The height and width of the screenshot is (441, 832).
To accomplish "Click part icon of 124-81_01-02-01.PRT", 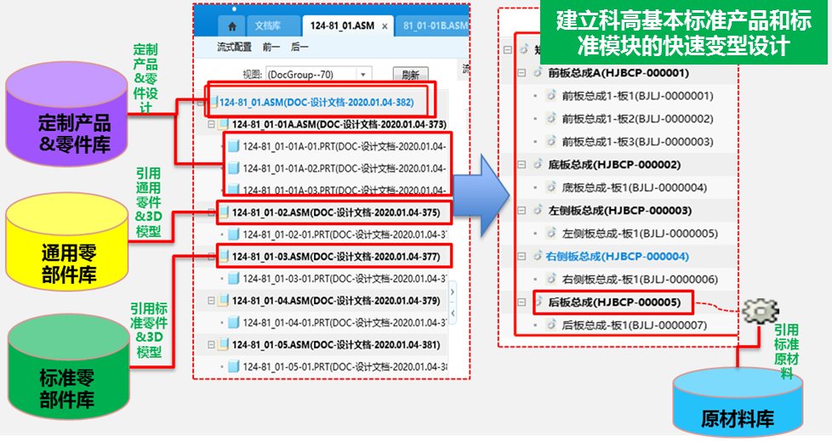I will (233, 235).
